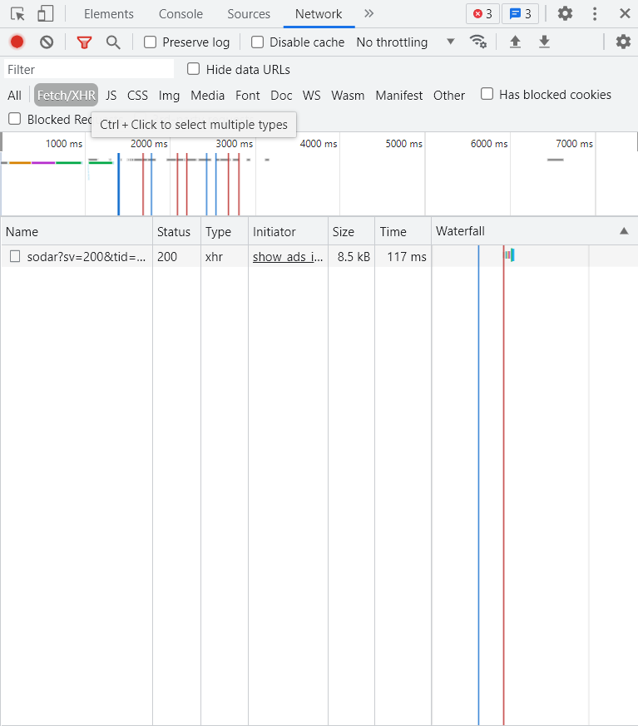Activate the inspect element picker icon
Screen dimensions: 638x726
[17, 14]
